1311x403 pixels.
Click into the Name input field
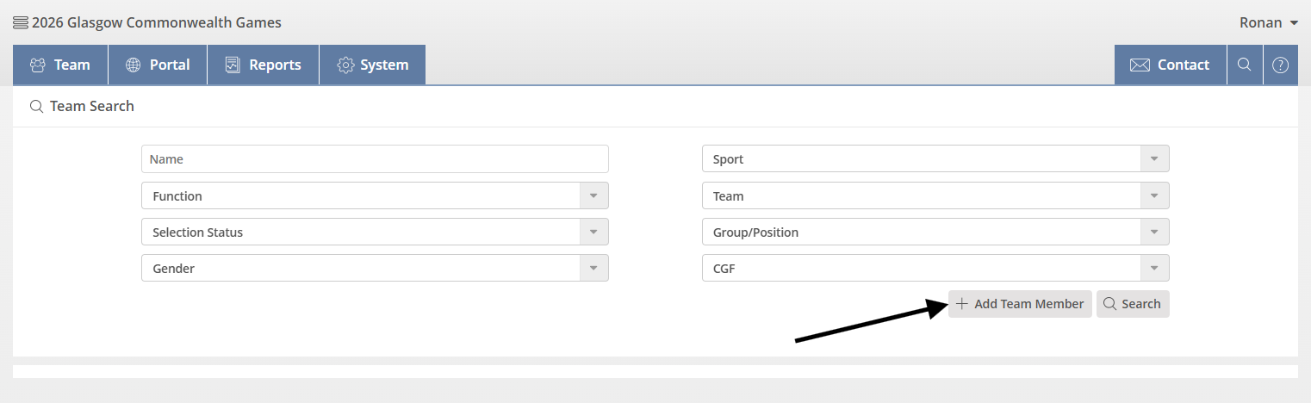click(x=375, y=159)
